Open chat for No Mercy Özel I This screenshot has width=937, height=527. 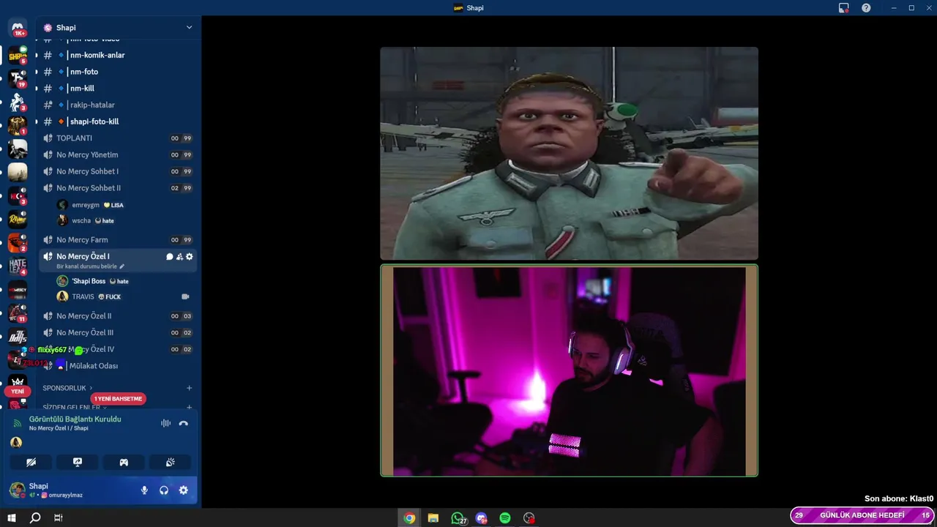(x=170, y=257)
